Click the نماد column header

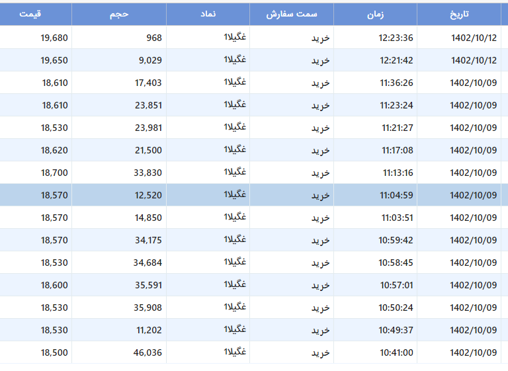(208, 15)
